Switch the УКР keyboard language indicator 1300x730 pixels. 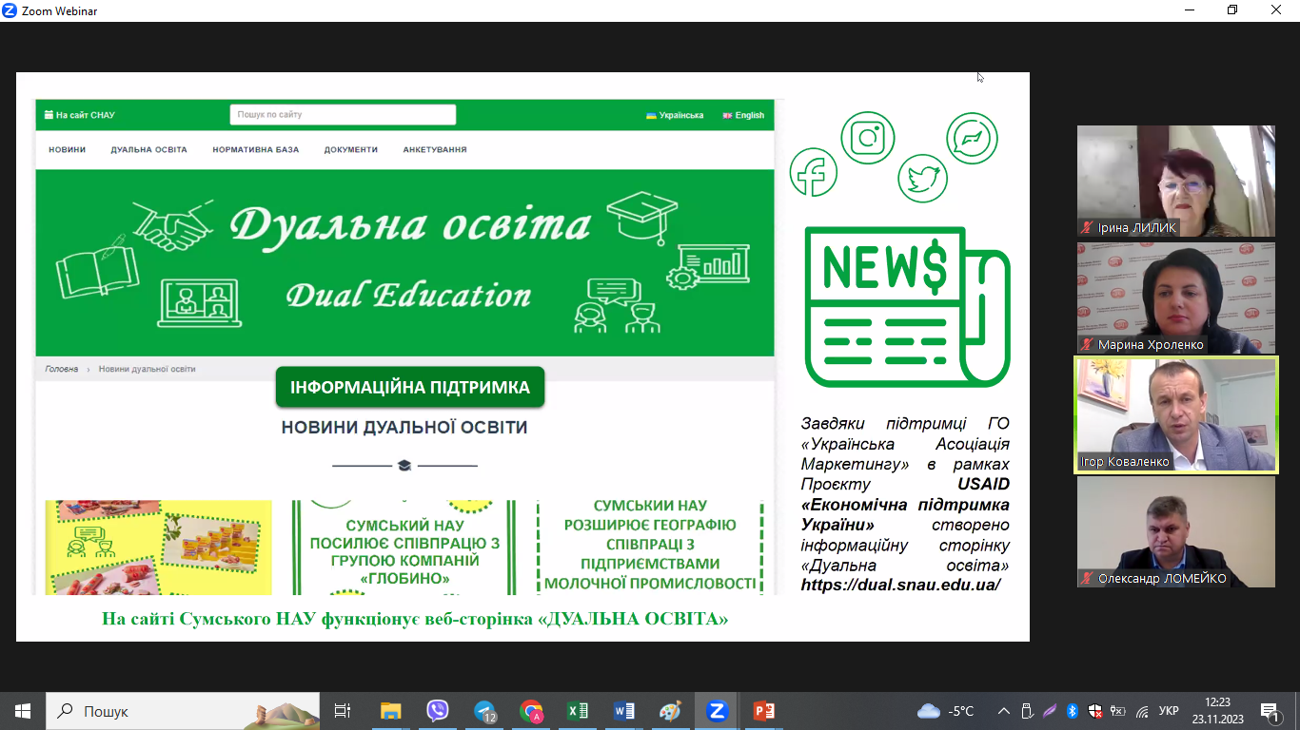(1169, 711)
